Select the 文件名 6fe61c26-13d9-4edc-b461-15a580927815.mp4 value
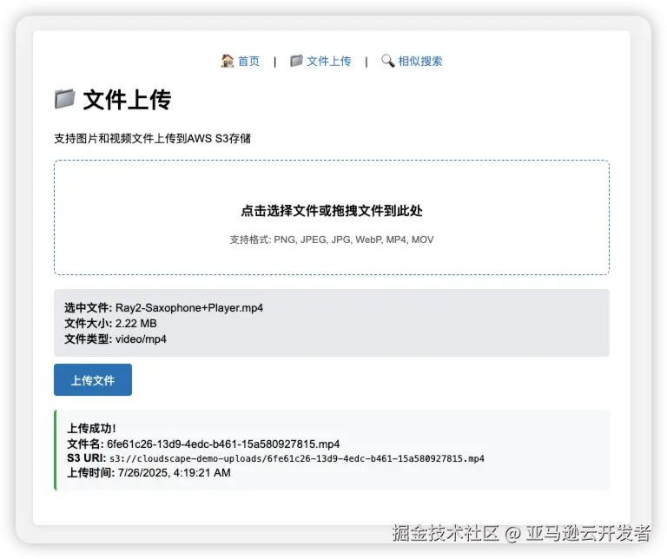Image resolution: width=667 pixels, height=559 pixels. point(223,444)
